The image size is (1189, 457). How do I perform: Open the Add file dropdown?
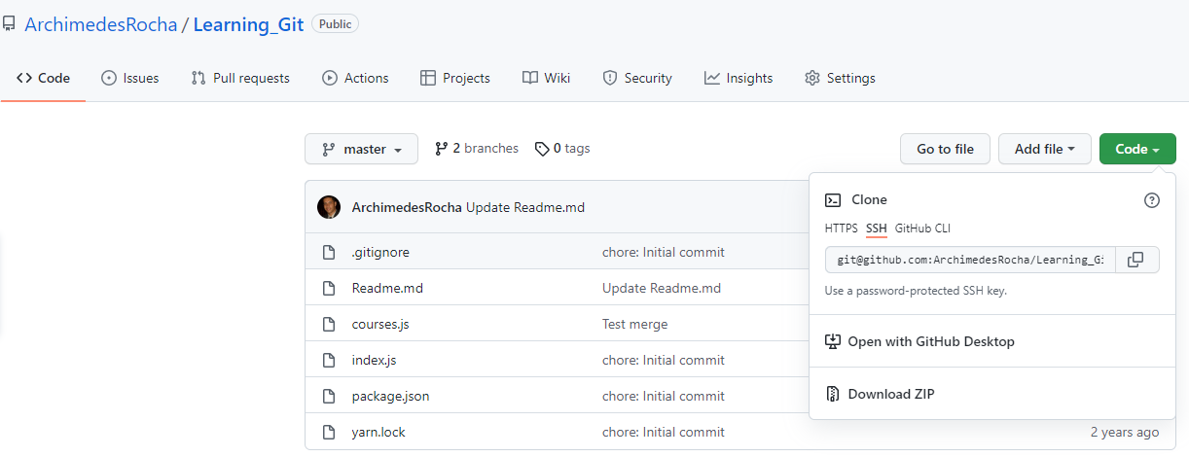pos(1044,149)
